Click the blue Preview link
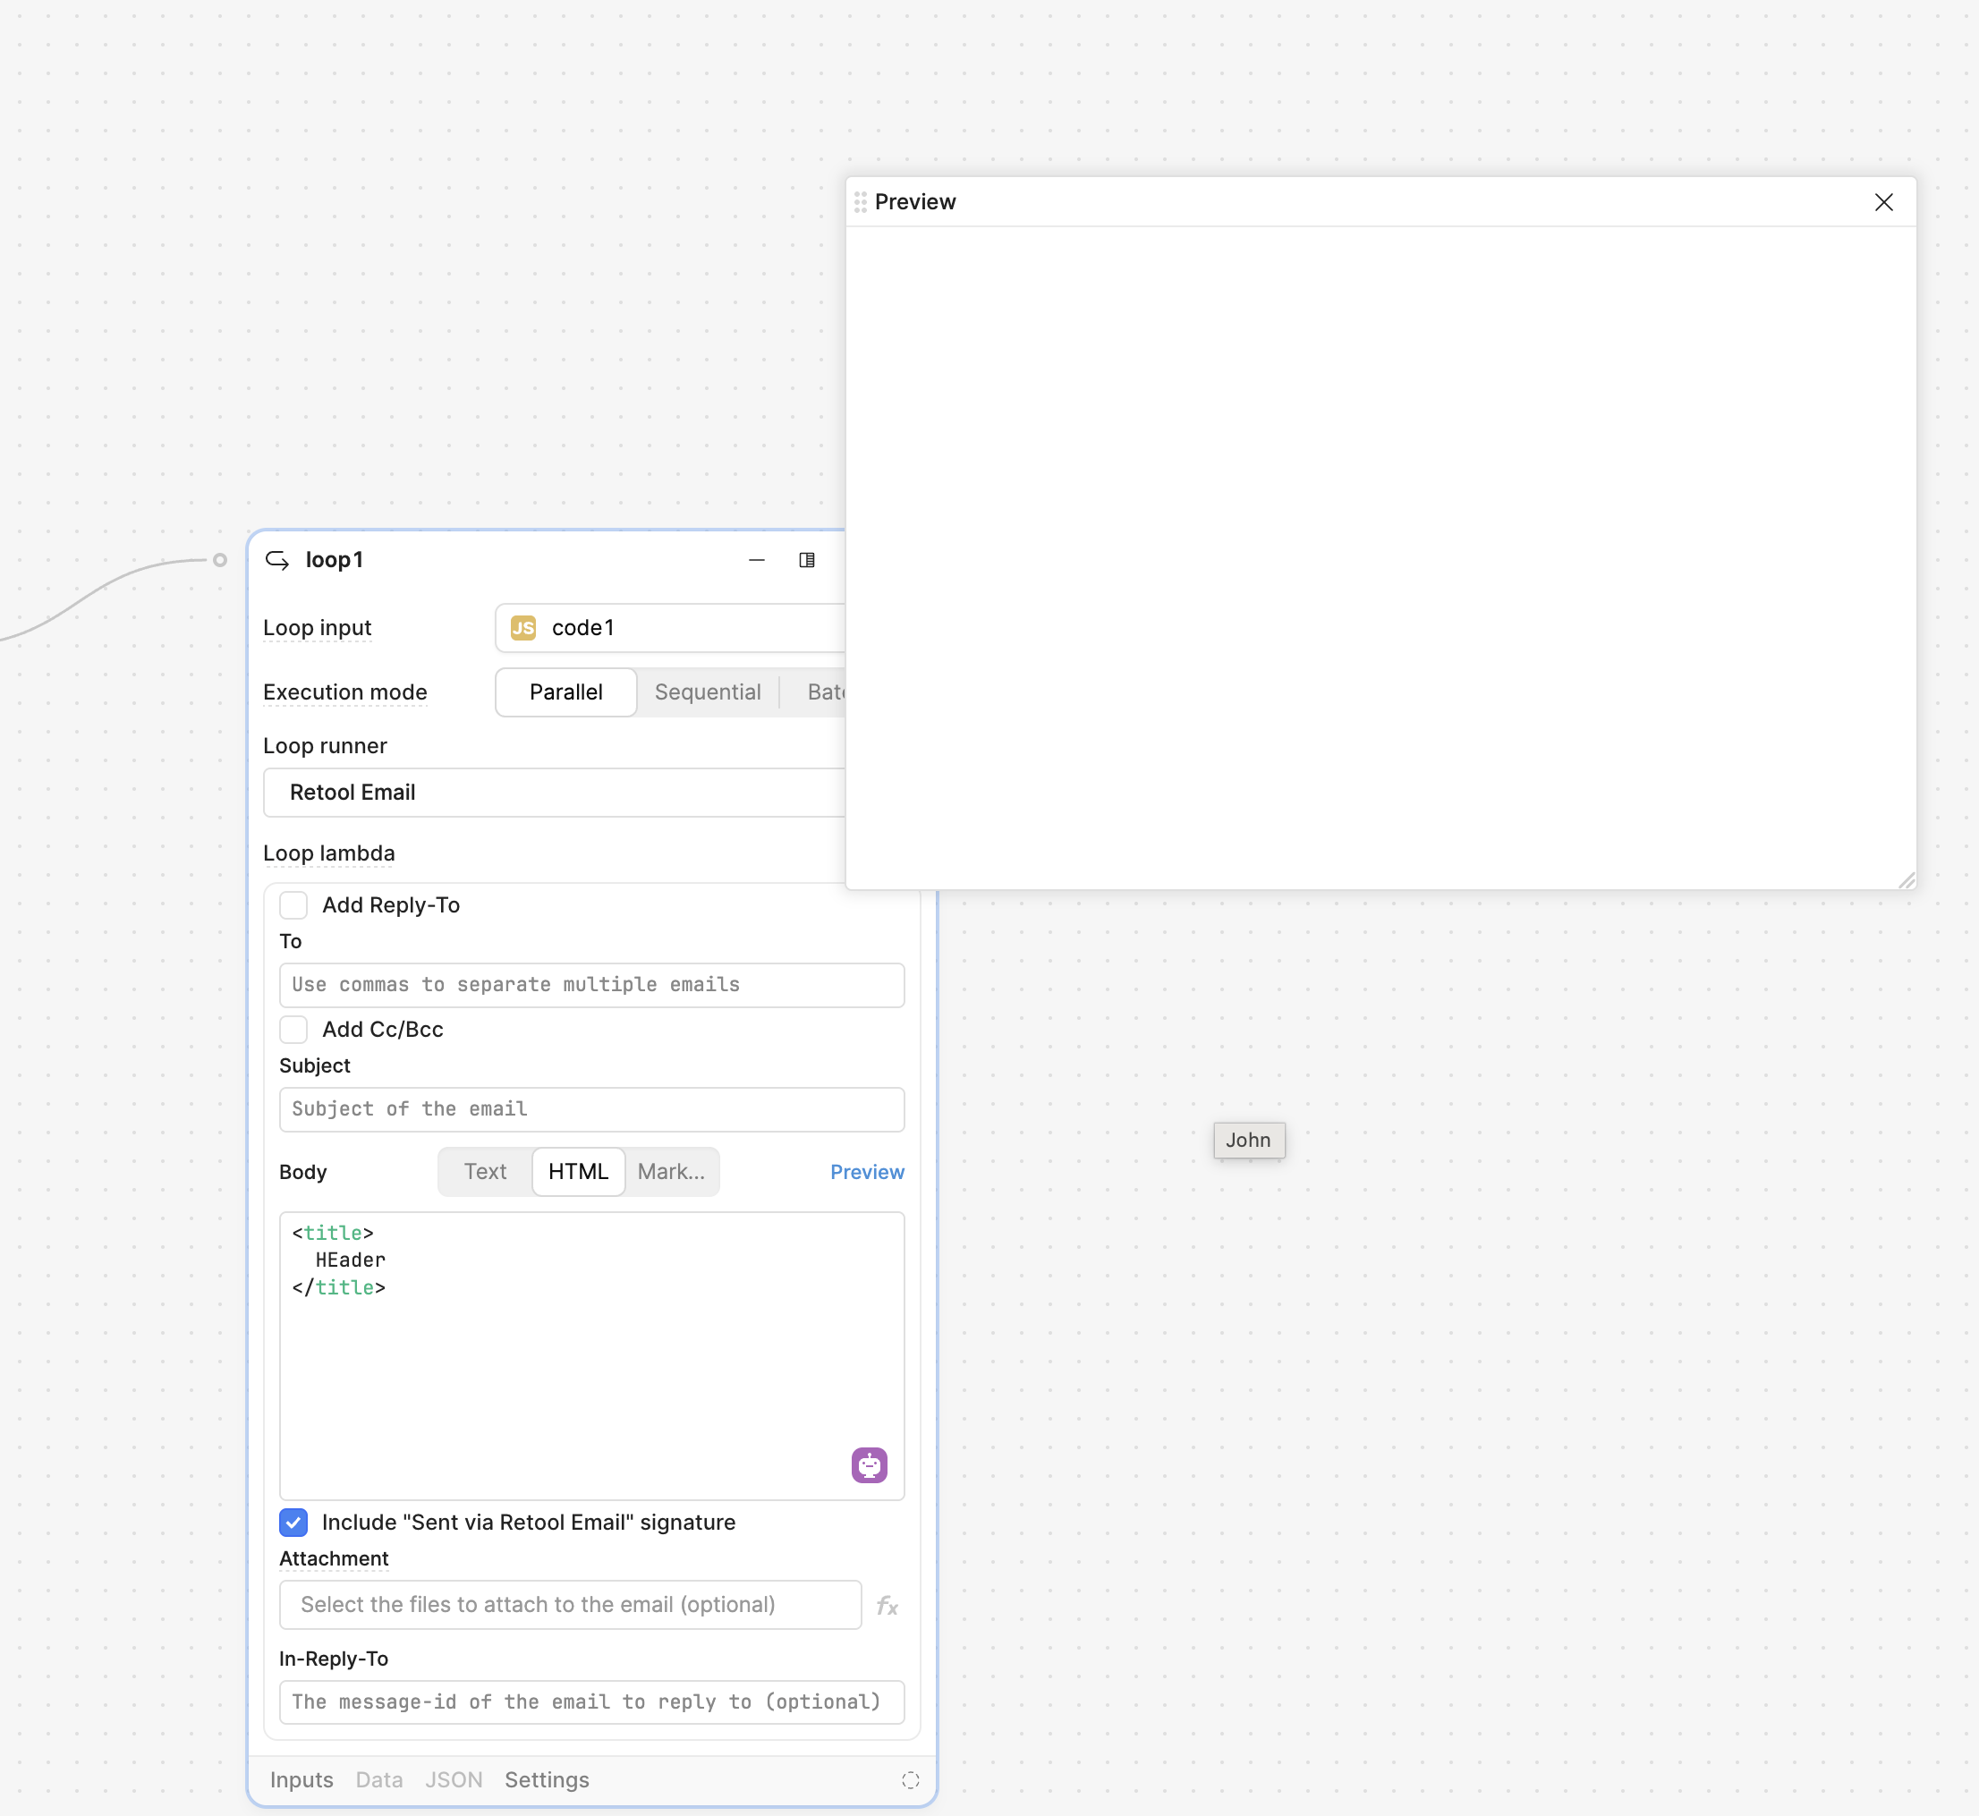The image size is (1979, 1816). coord(867,1171)
